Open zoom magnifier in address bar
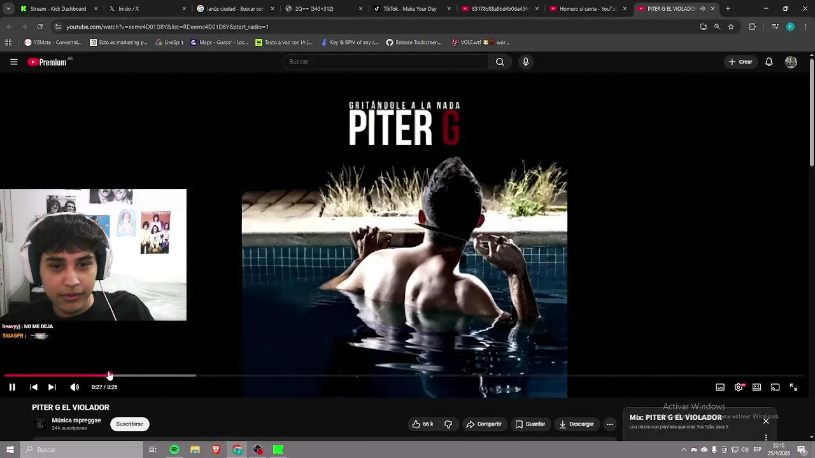 point(717,27)
